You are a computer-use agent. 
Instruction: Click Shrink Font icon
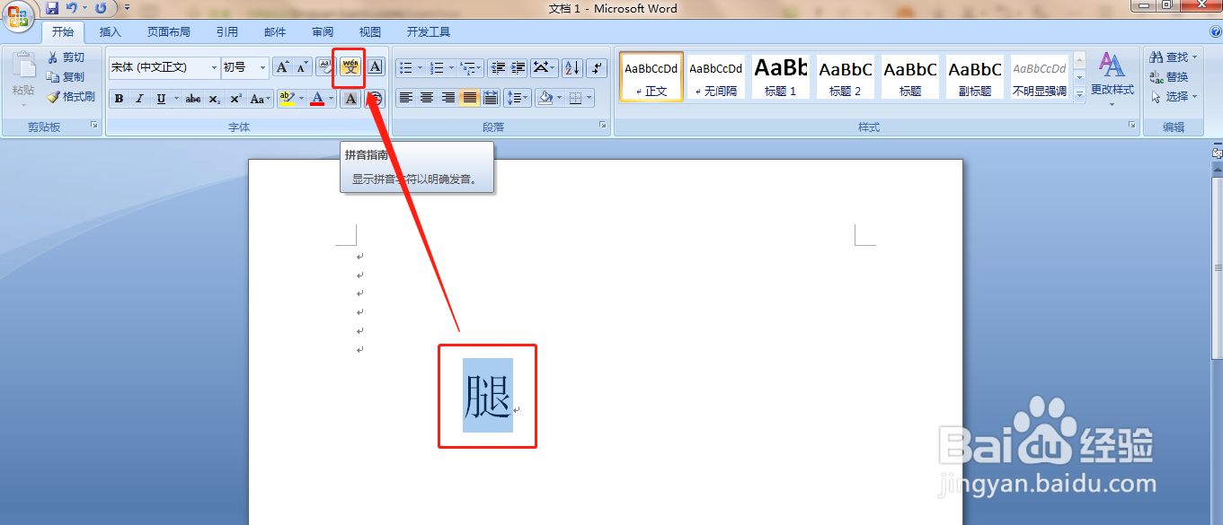302,67
